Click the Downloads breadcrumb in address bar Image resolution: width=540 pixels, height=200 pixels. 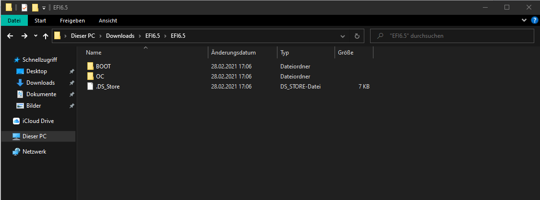pyautogui.click(x=120, y=36)
